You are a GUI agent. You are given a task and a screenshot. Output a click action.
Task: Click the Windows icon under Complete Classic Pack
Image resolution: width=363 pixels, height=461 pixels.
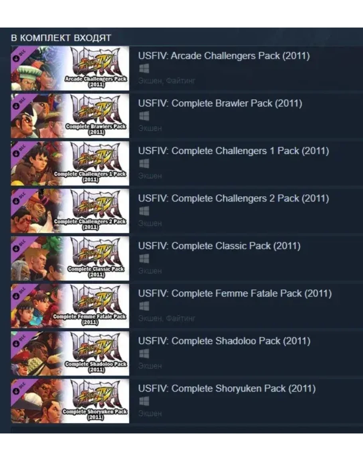(144, 259)
